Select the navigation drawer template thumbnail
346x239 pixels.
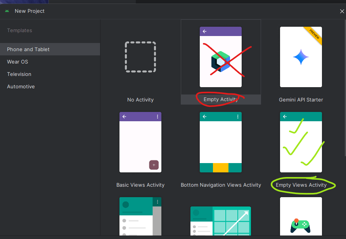click(x=140, y=217)
